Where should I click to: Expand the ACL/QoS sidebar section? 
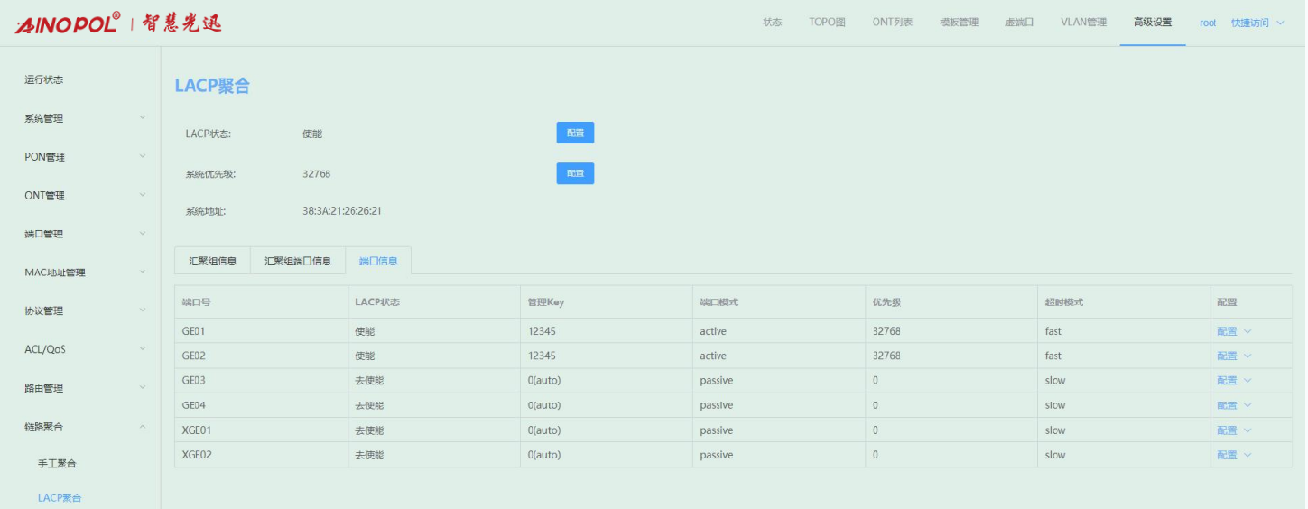(81, 349)
